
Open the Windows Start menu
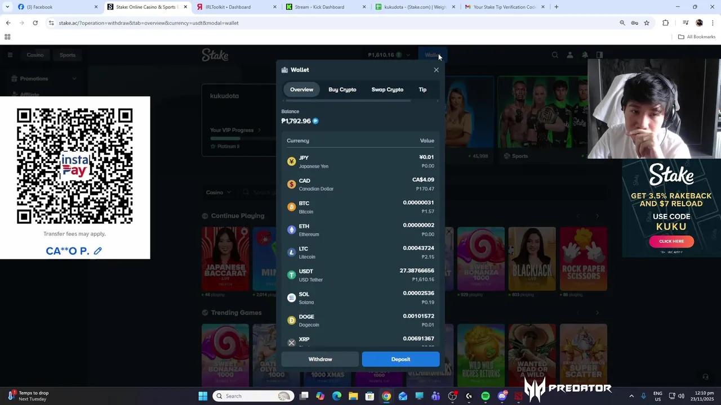coord(203,396)
